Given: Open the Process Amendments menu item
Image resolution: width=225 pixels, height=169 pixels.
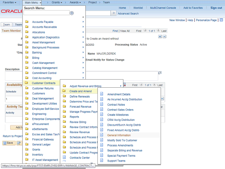Looking at the screenshot, I should (120, 145).
